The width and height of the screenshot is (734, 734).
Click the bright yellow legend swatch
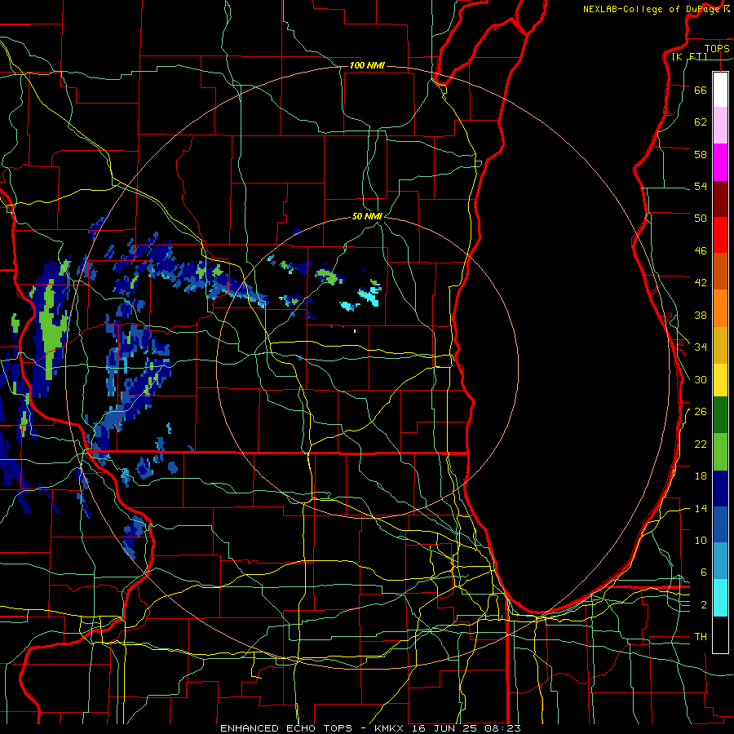click(720, 379)
